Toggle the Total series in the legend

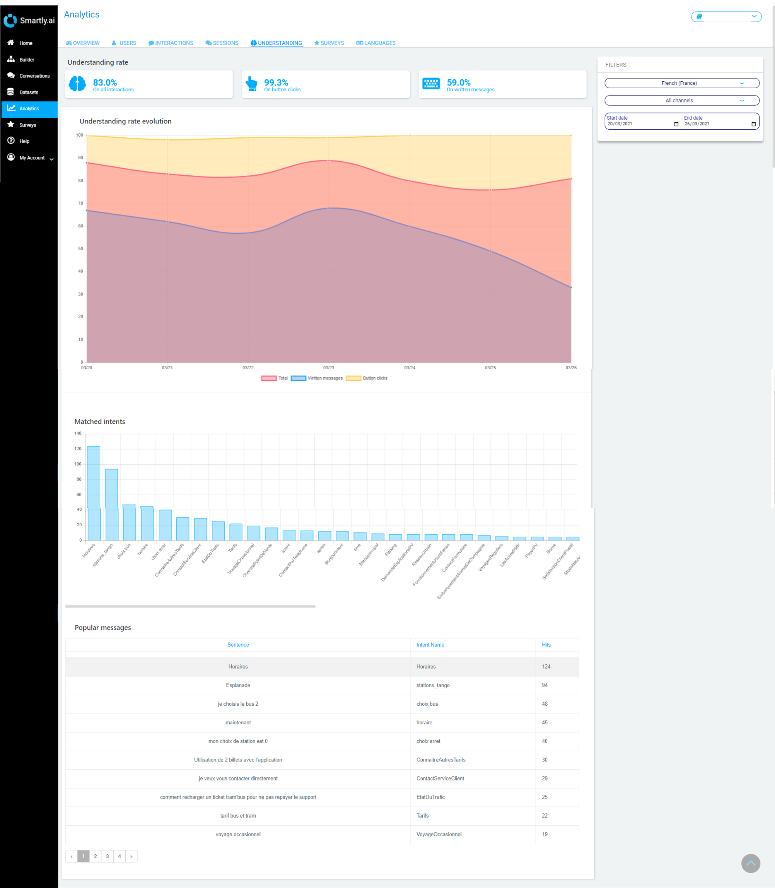[274, 378]
